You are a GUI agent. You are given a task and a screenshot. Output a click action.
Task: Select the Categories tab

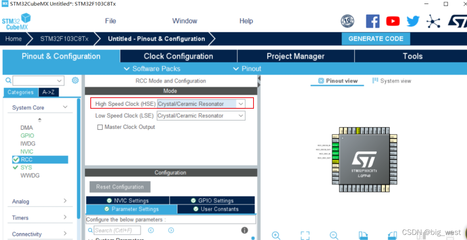[21, 92]
